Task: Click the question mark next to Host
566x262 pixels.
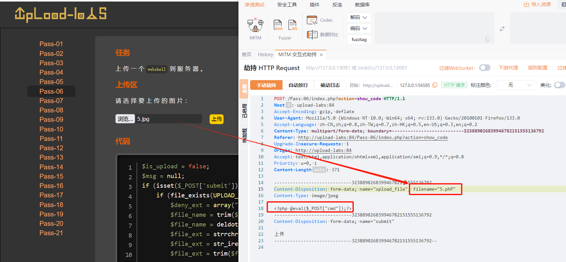Action: tap(289, 105)
